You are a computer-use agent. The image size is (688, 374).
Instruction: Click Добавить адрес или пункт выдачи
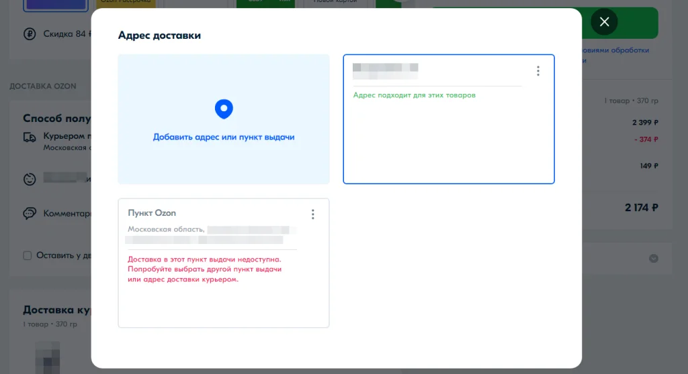[x=224, y=137]
